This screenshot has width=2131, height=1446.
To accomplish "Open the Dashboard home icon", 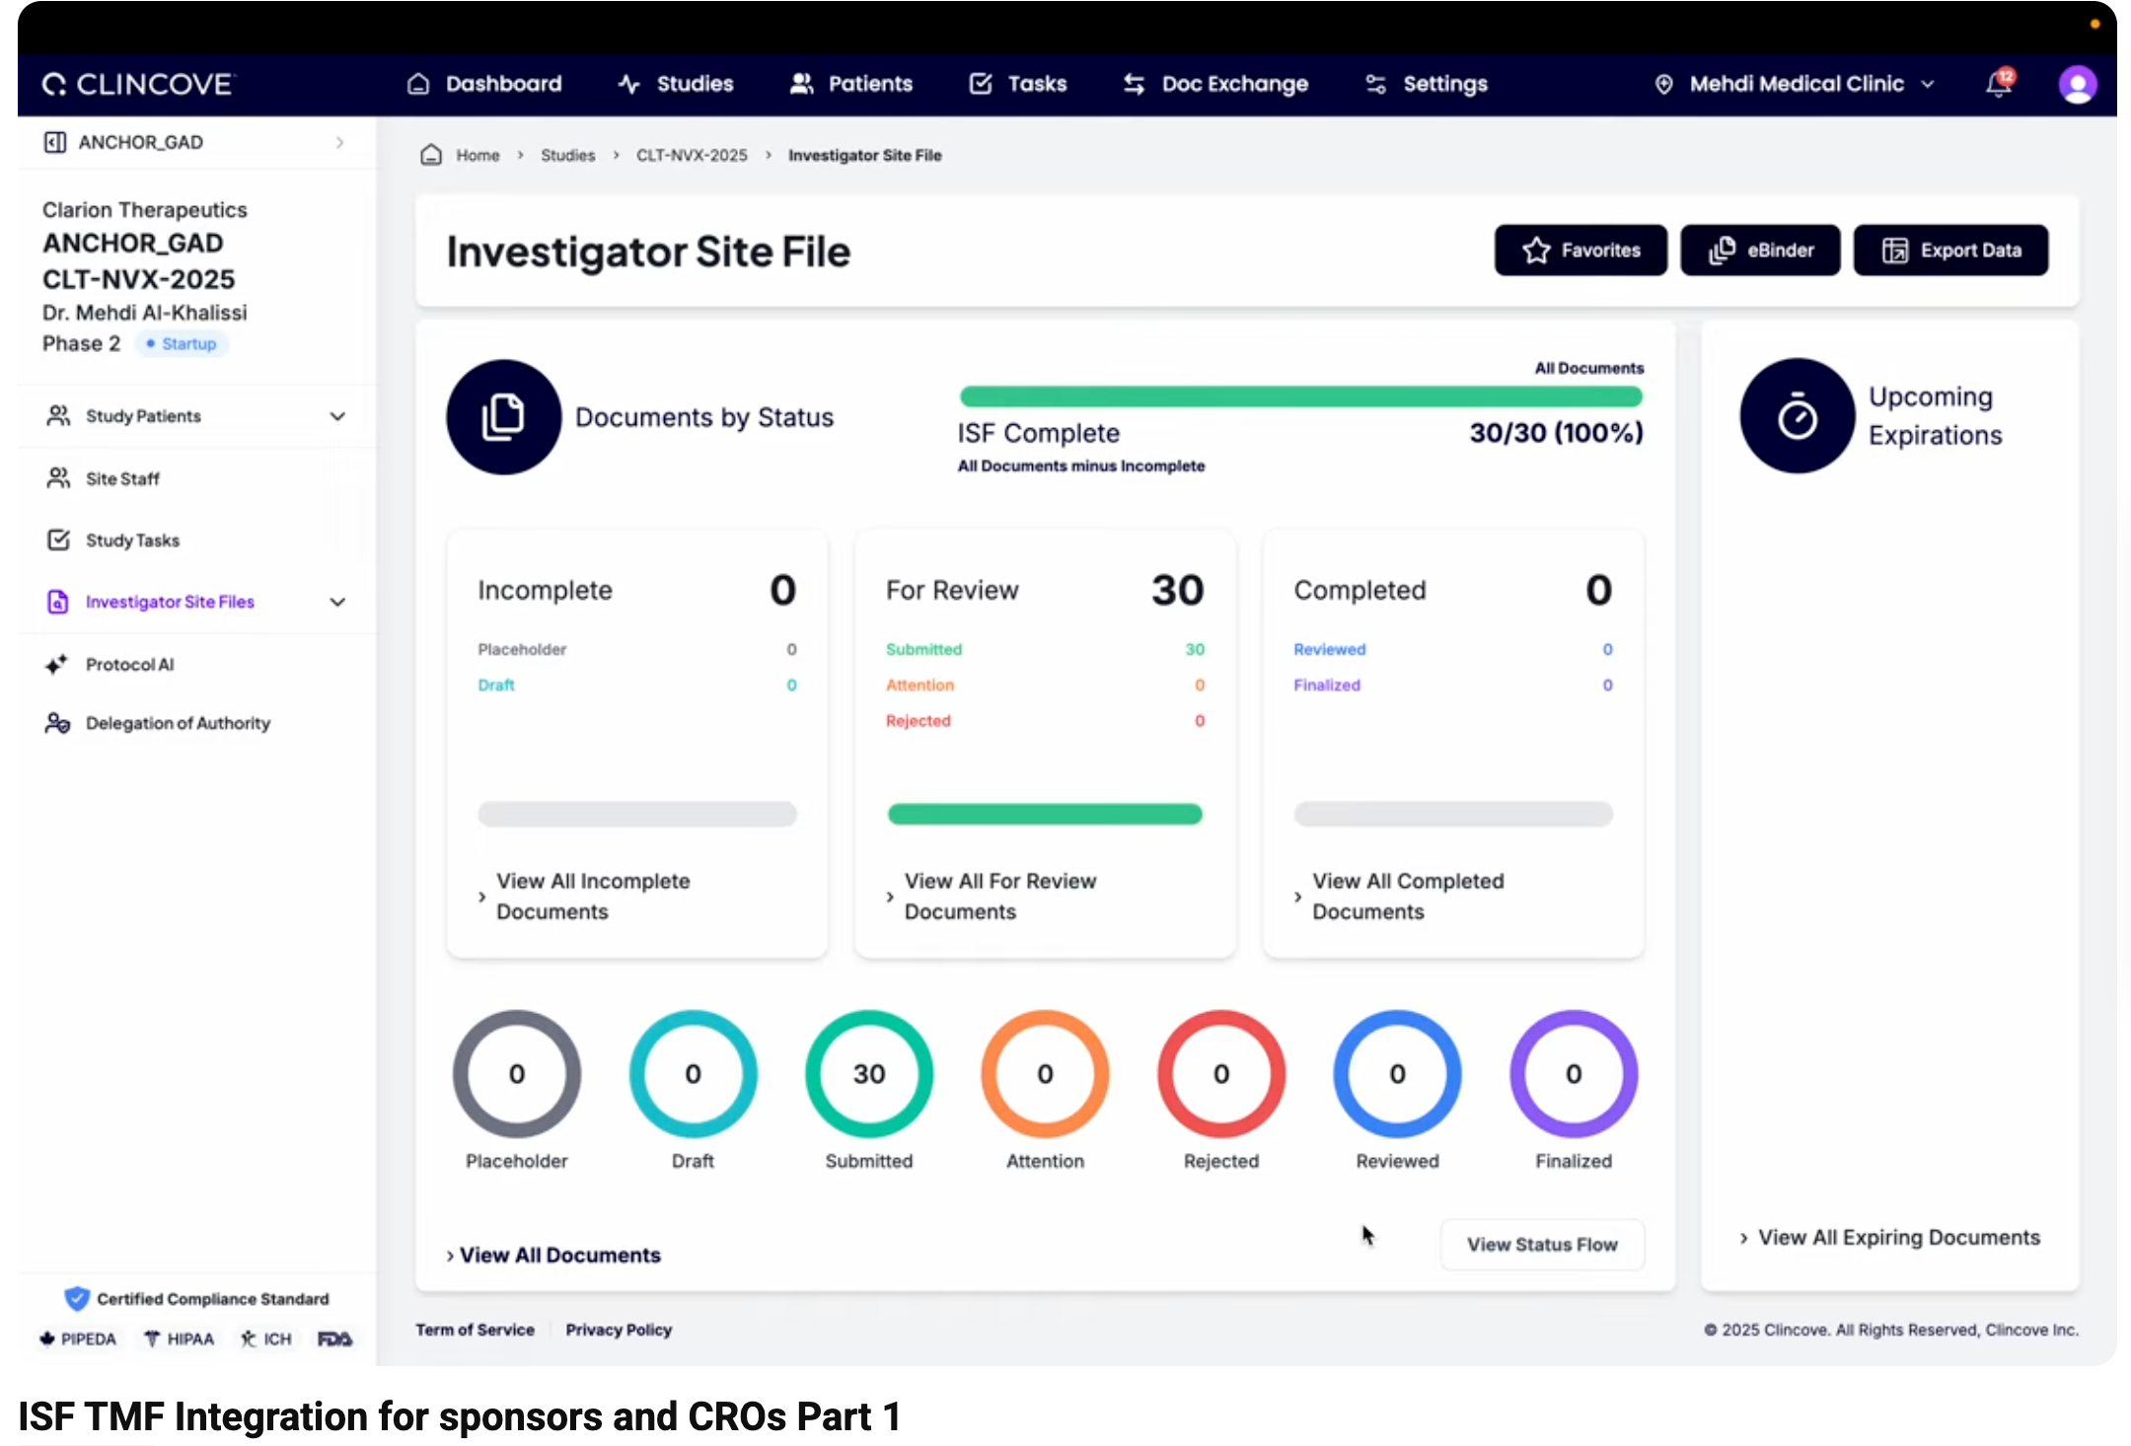I will [x=418, y=84].
